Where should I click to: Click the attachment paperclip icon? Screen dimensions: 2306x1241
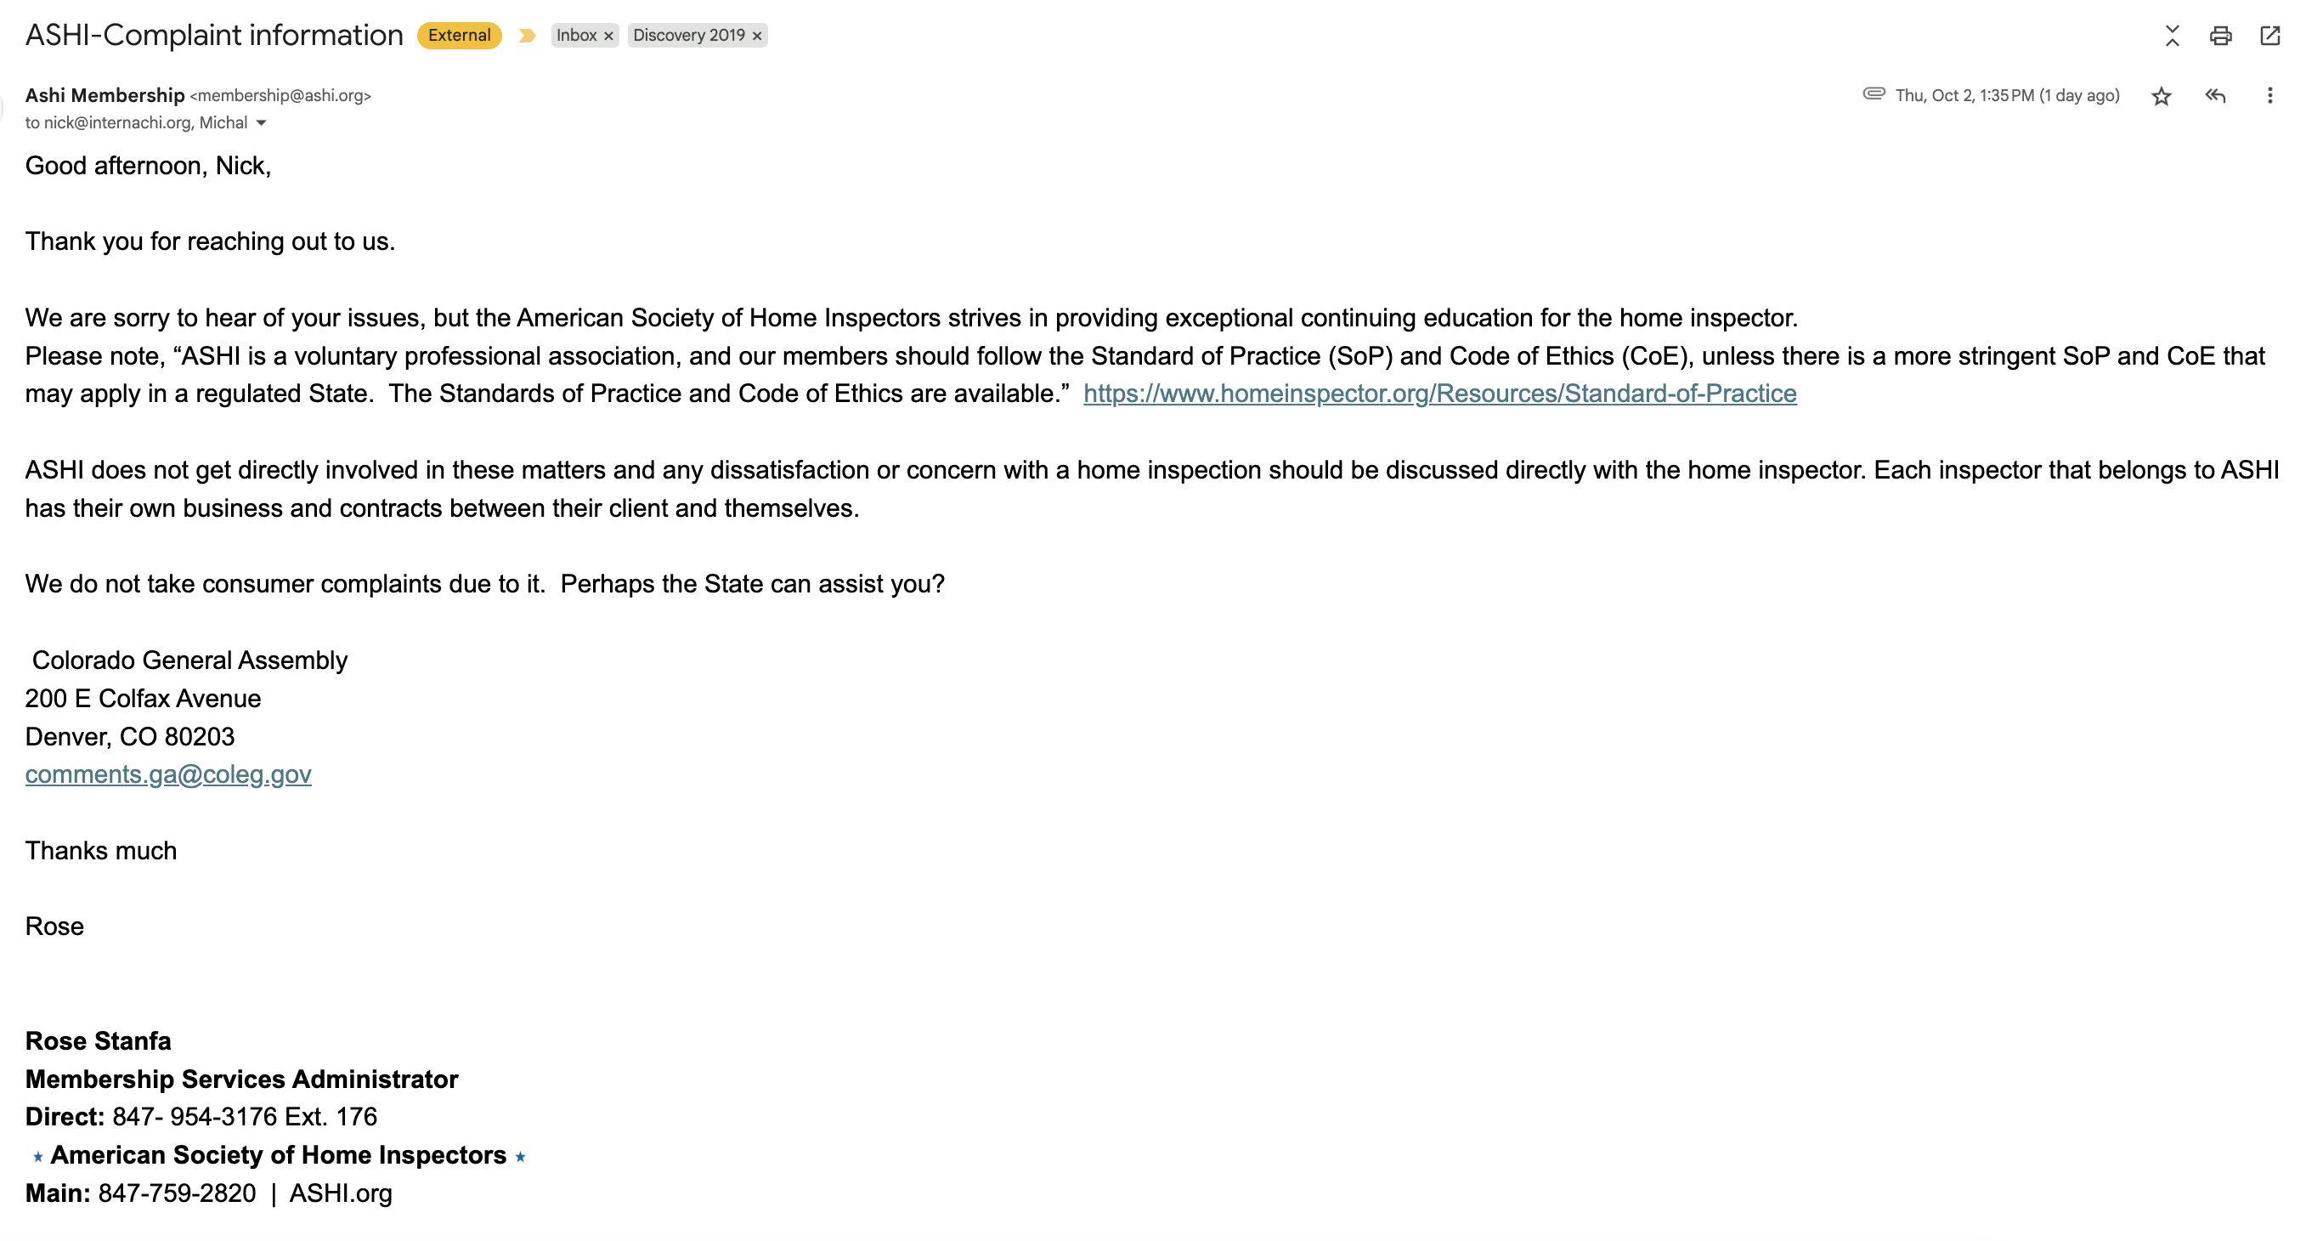(x=1874, y=93)
